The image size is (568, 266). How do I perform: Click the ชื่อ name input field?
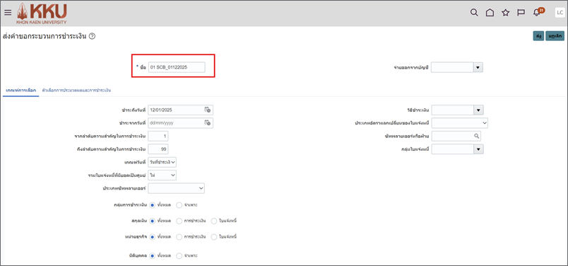(177, 67)
